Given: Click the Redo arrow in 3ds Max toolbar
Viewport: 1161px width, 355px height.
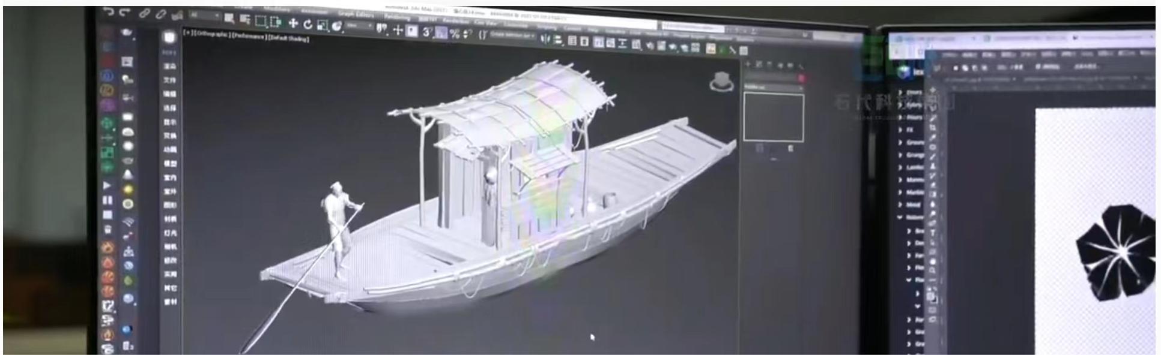Looking at the screenshot, I should point(124,12).
